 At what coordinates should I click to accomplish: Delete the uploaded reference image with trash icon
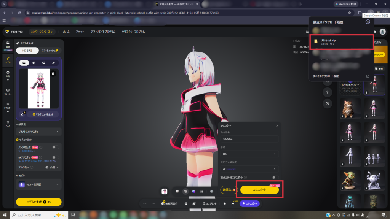tap(53, 73)
